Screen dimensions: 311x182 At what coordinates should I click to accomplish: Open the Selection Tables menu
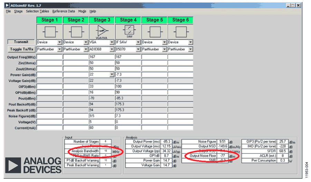coord(37,11)
